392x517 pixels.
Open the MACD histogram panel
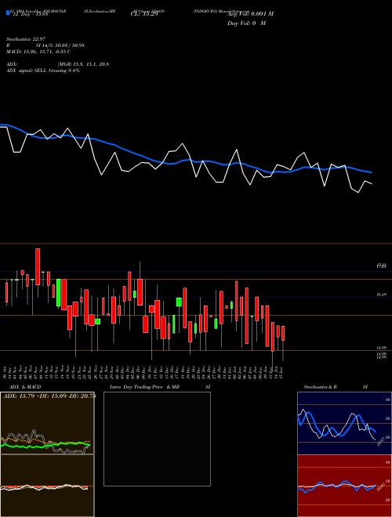click(x=47, y=486)
